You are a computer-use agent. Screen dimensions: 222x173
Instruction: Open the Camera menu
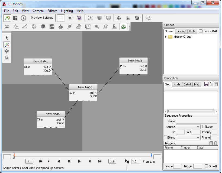point(38,11)
